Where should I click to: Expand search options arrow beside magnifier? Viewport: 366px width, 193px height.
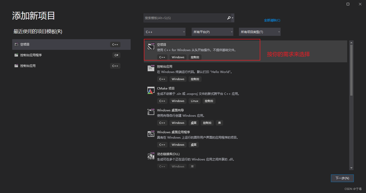(233, 18)
